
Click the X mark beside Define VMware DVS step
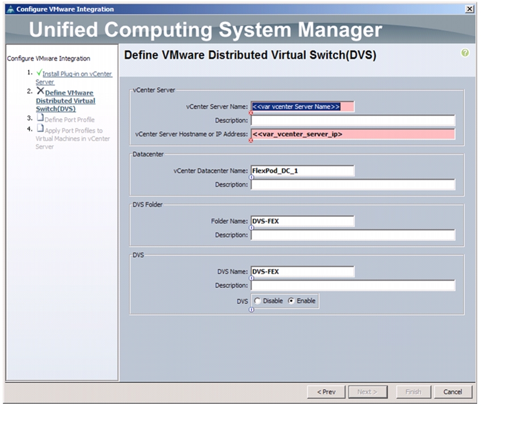coord(40,91)
